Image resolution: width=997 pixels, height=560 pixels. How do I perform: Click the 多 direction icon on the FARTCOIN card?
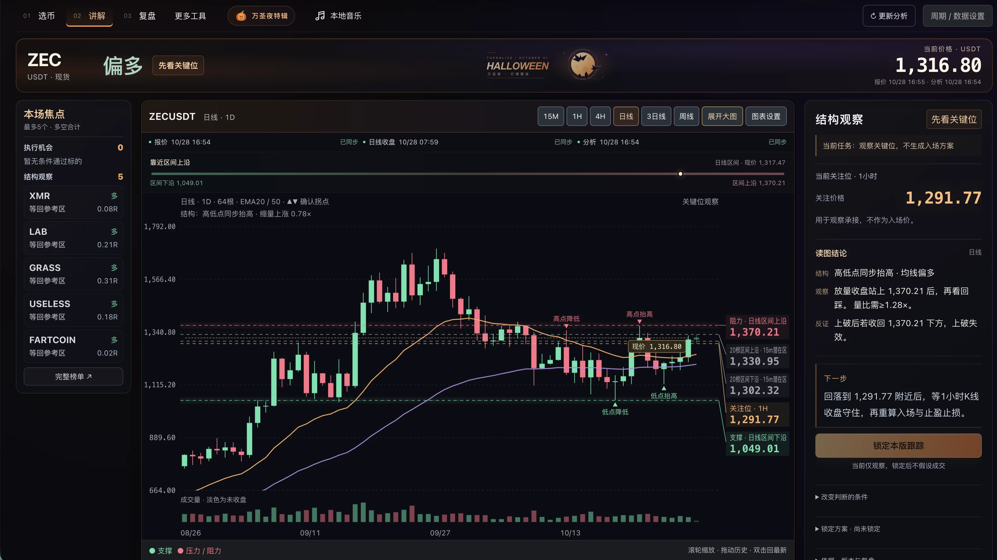pos(114,340)
